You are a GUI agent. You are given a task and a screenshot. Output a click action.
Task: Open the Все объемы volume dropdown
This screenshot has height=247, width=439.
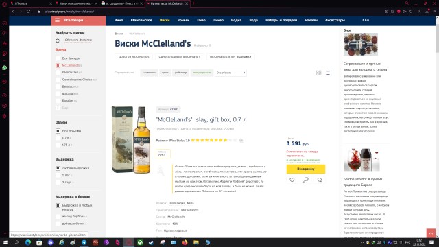(x=230, y=73)
